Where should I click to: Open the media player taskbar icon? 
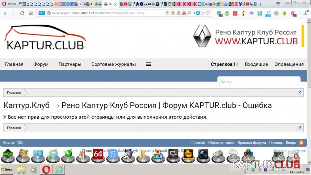coord(33,170)
